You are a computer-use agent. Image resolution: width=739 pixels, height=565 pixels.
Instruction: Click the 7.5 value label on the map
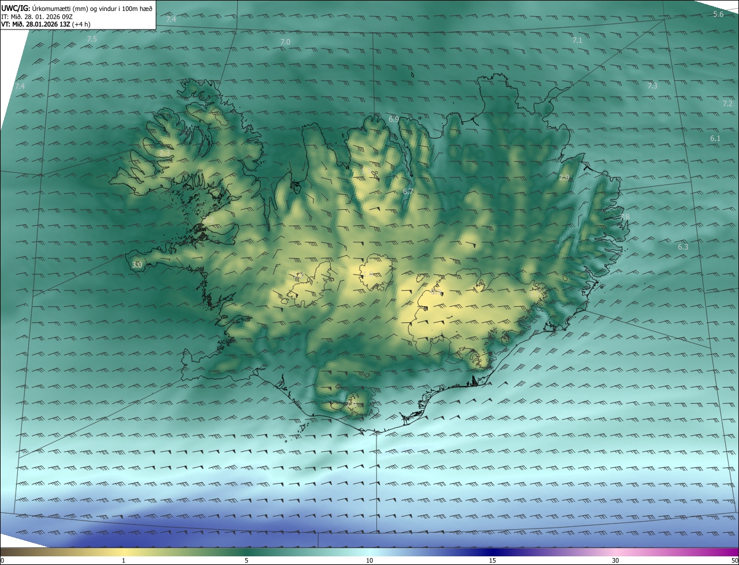tap(92, 39)
